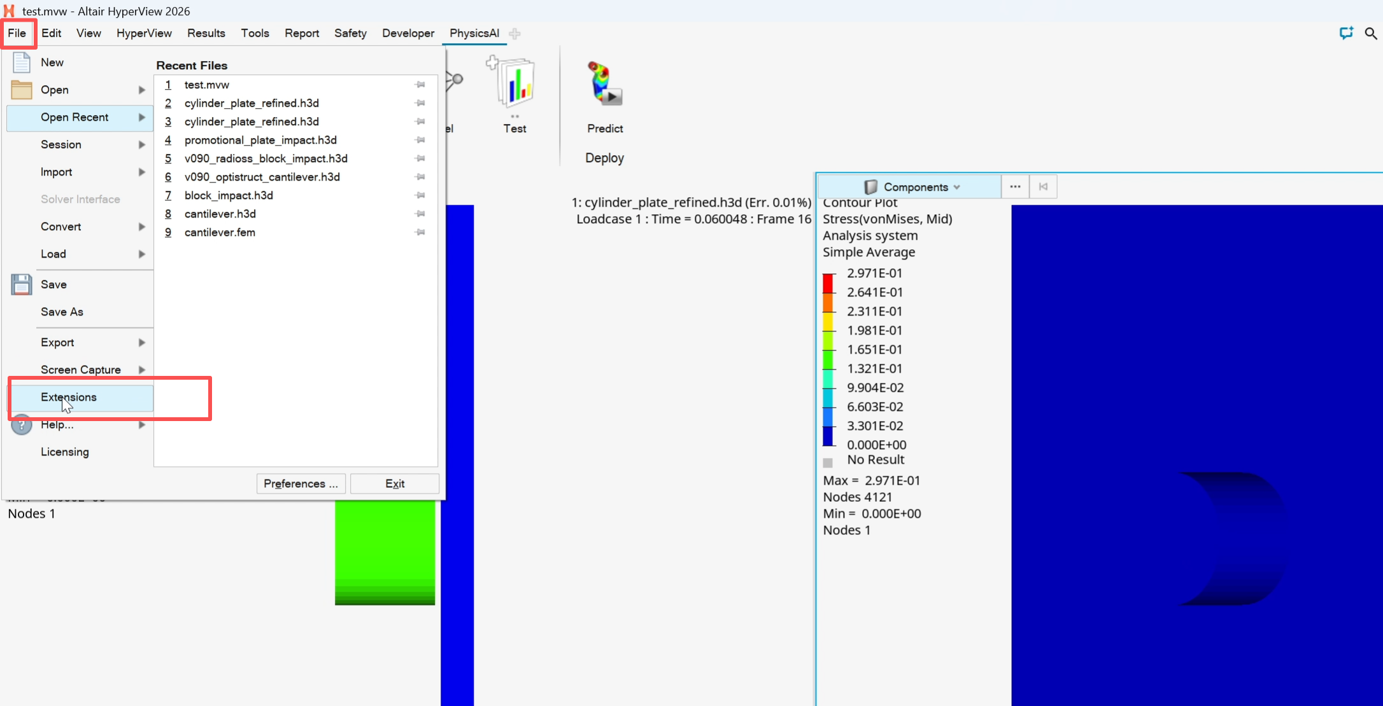Expand the Export submenu arrow
Image resolution: width=1383 pixels, height=706 pixels.
[x=142, y=342]
